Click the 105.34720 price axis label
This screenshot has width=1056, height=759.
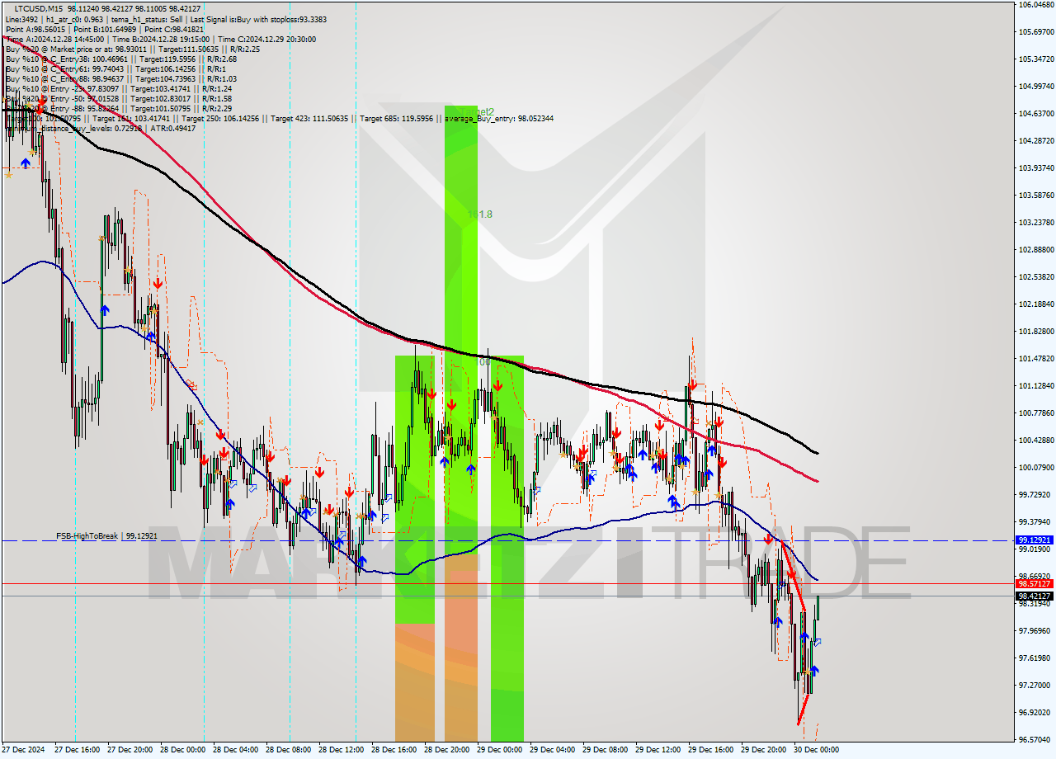[1035, 59]
